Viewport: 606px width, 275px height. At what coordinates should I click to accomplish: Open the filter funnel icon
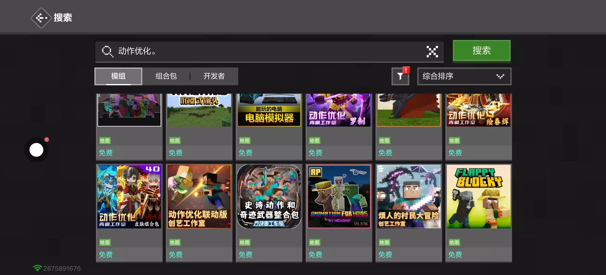point(400,76)
